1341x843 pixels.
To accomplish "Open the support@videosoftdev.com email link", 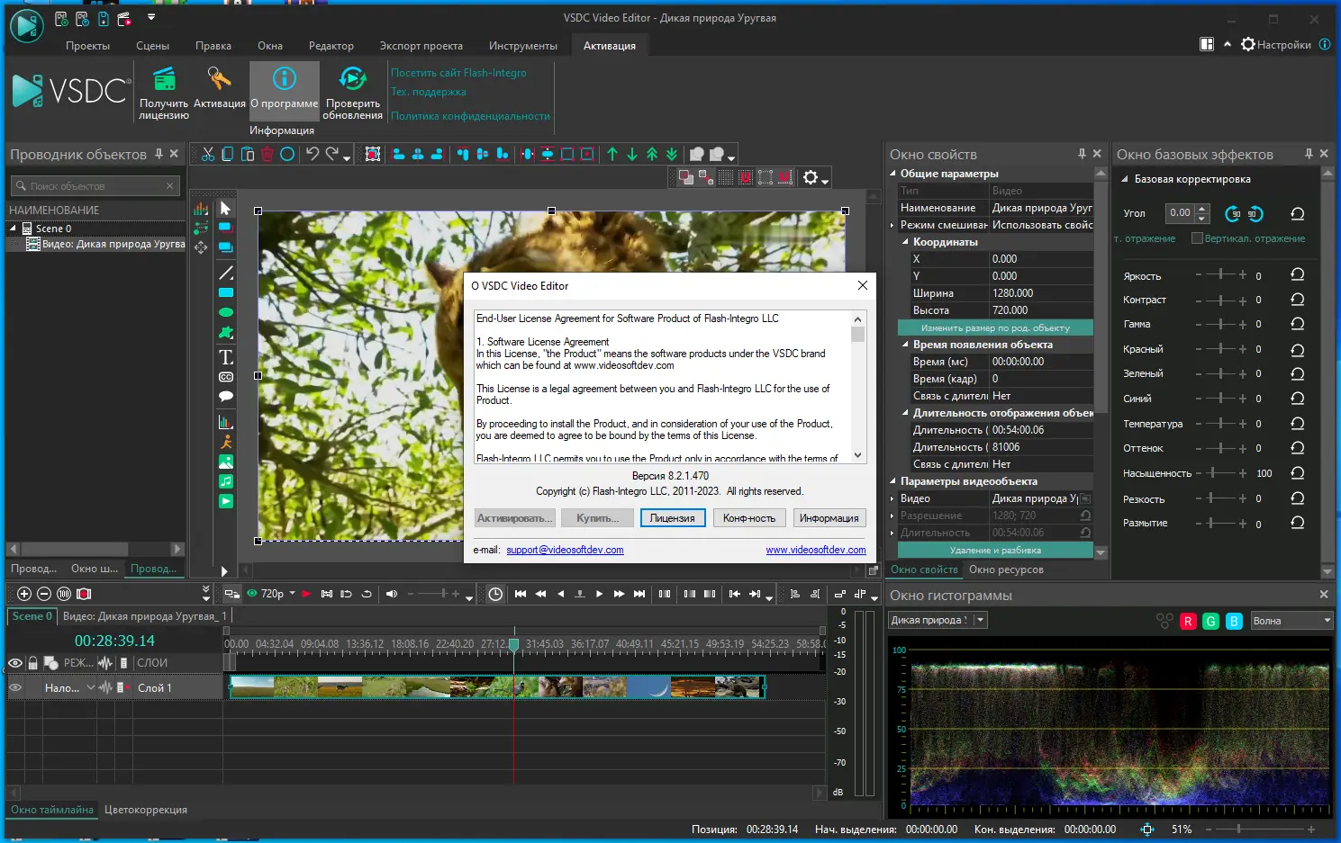I will 565,550.
